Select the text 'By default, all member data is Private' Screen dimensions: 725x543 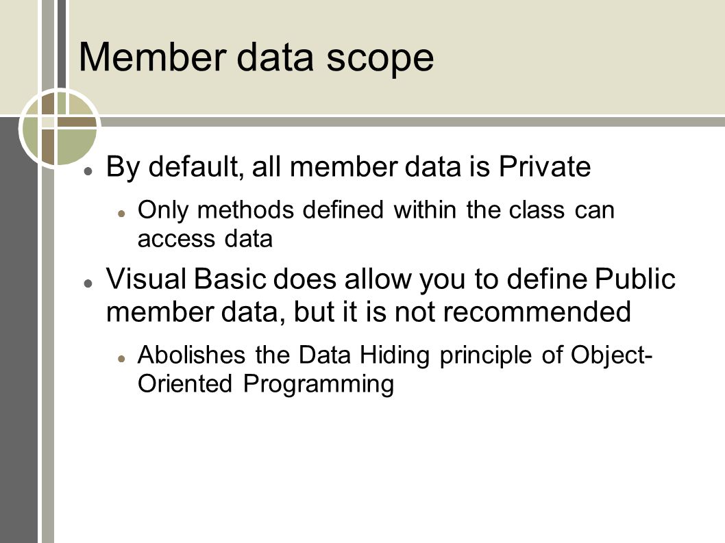coord(348,166)
